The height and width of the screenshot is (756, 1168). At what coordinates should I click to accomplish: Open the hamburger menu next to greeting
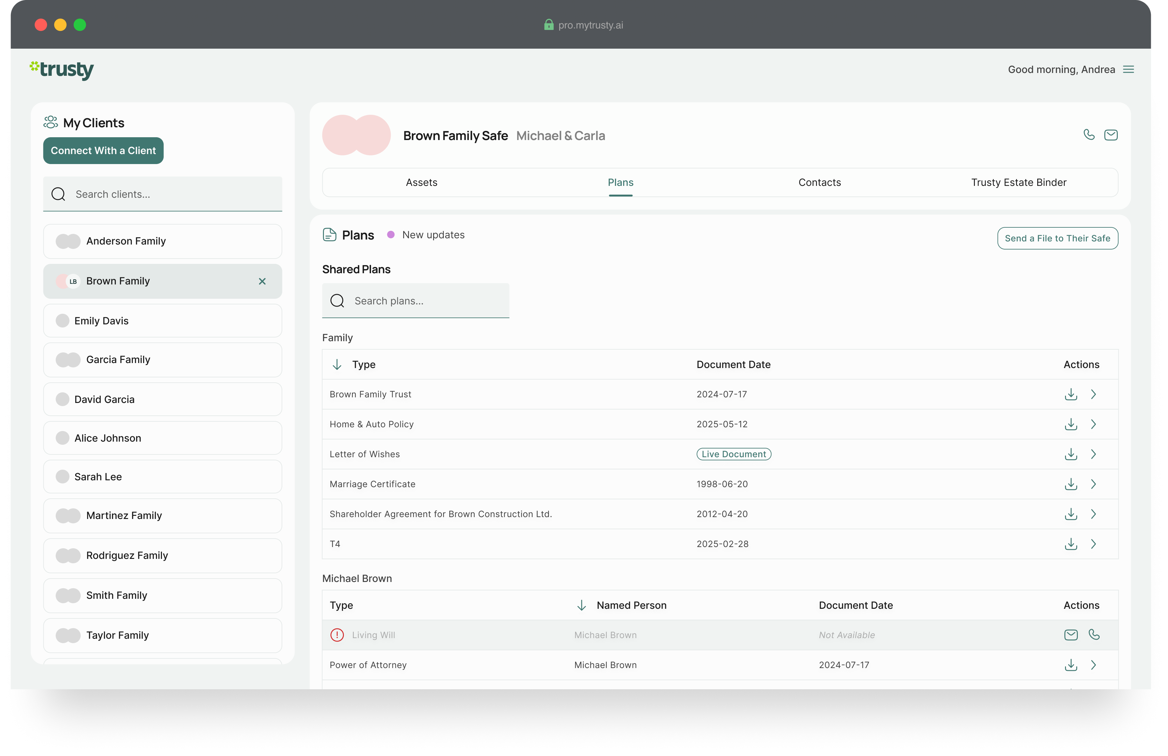pyautogui.click(x=1128, y=69)
